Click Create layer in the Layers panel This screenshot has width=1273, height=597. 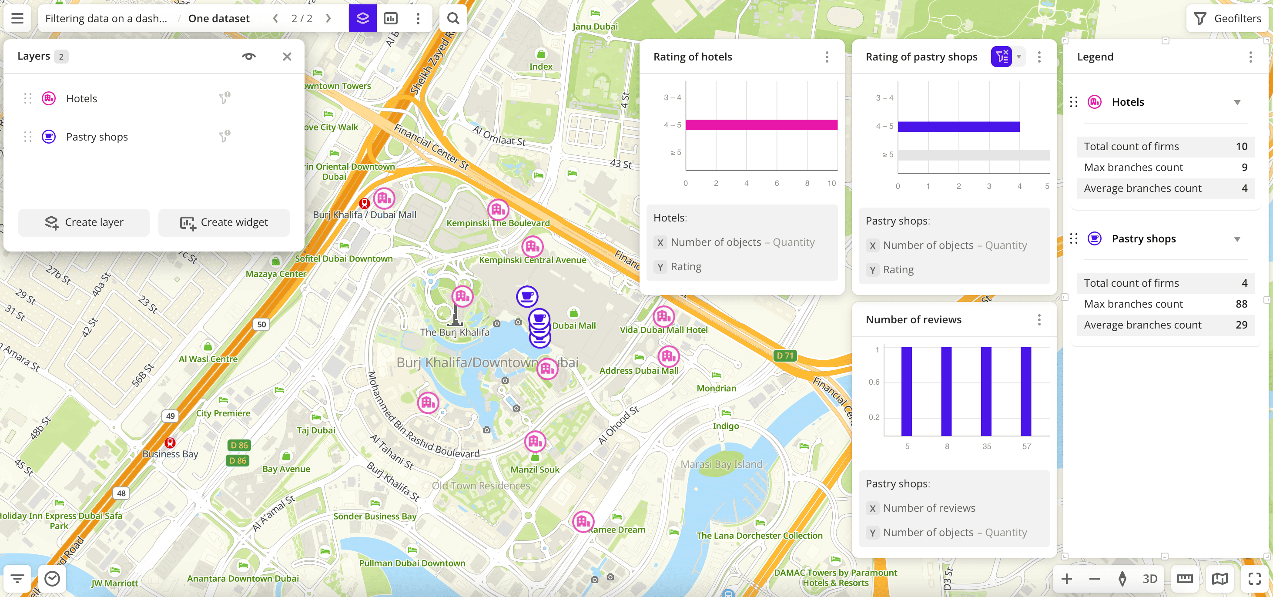84,222
